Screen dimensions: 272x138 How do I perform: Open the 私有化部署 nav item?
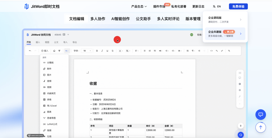(179, 6)
